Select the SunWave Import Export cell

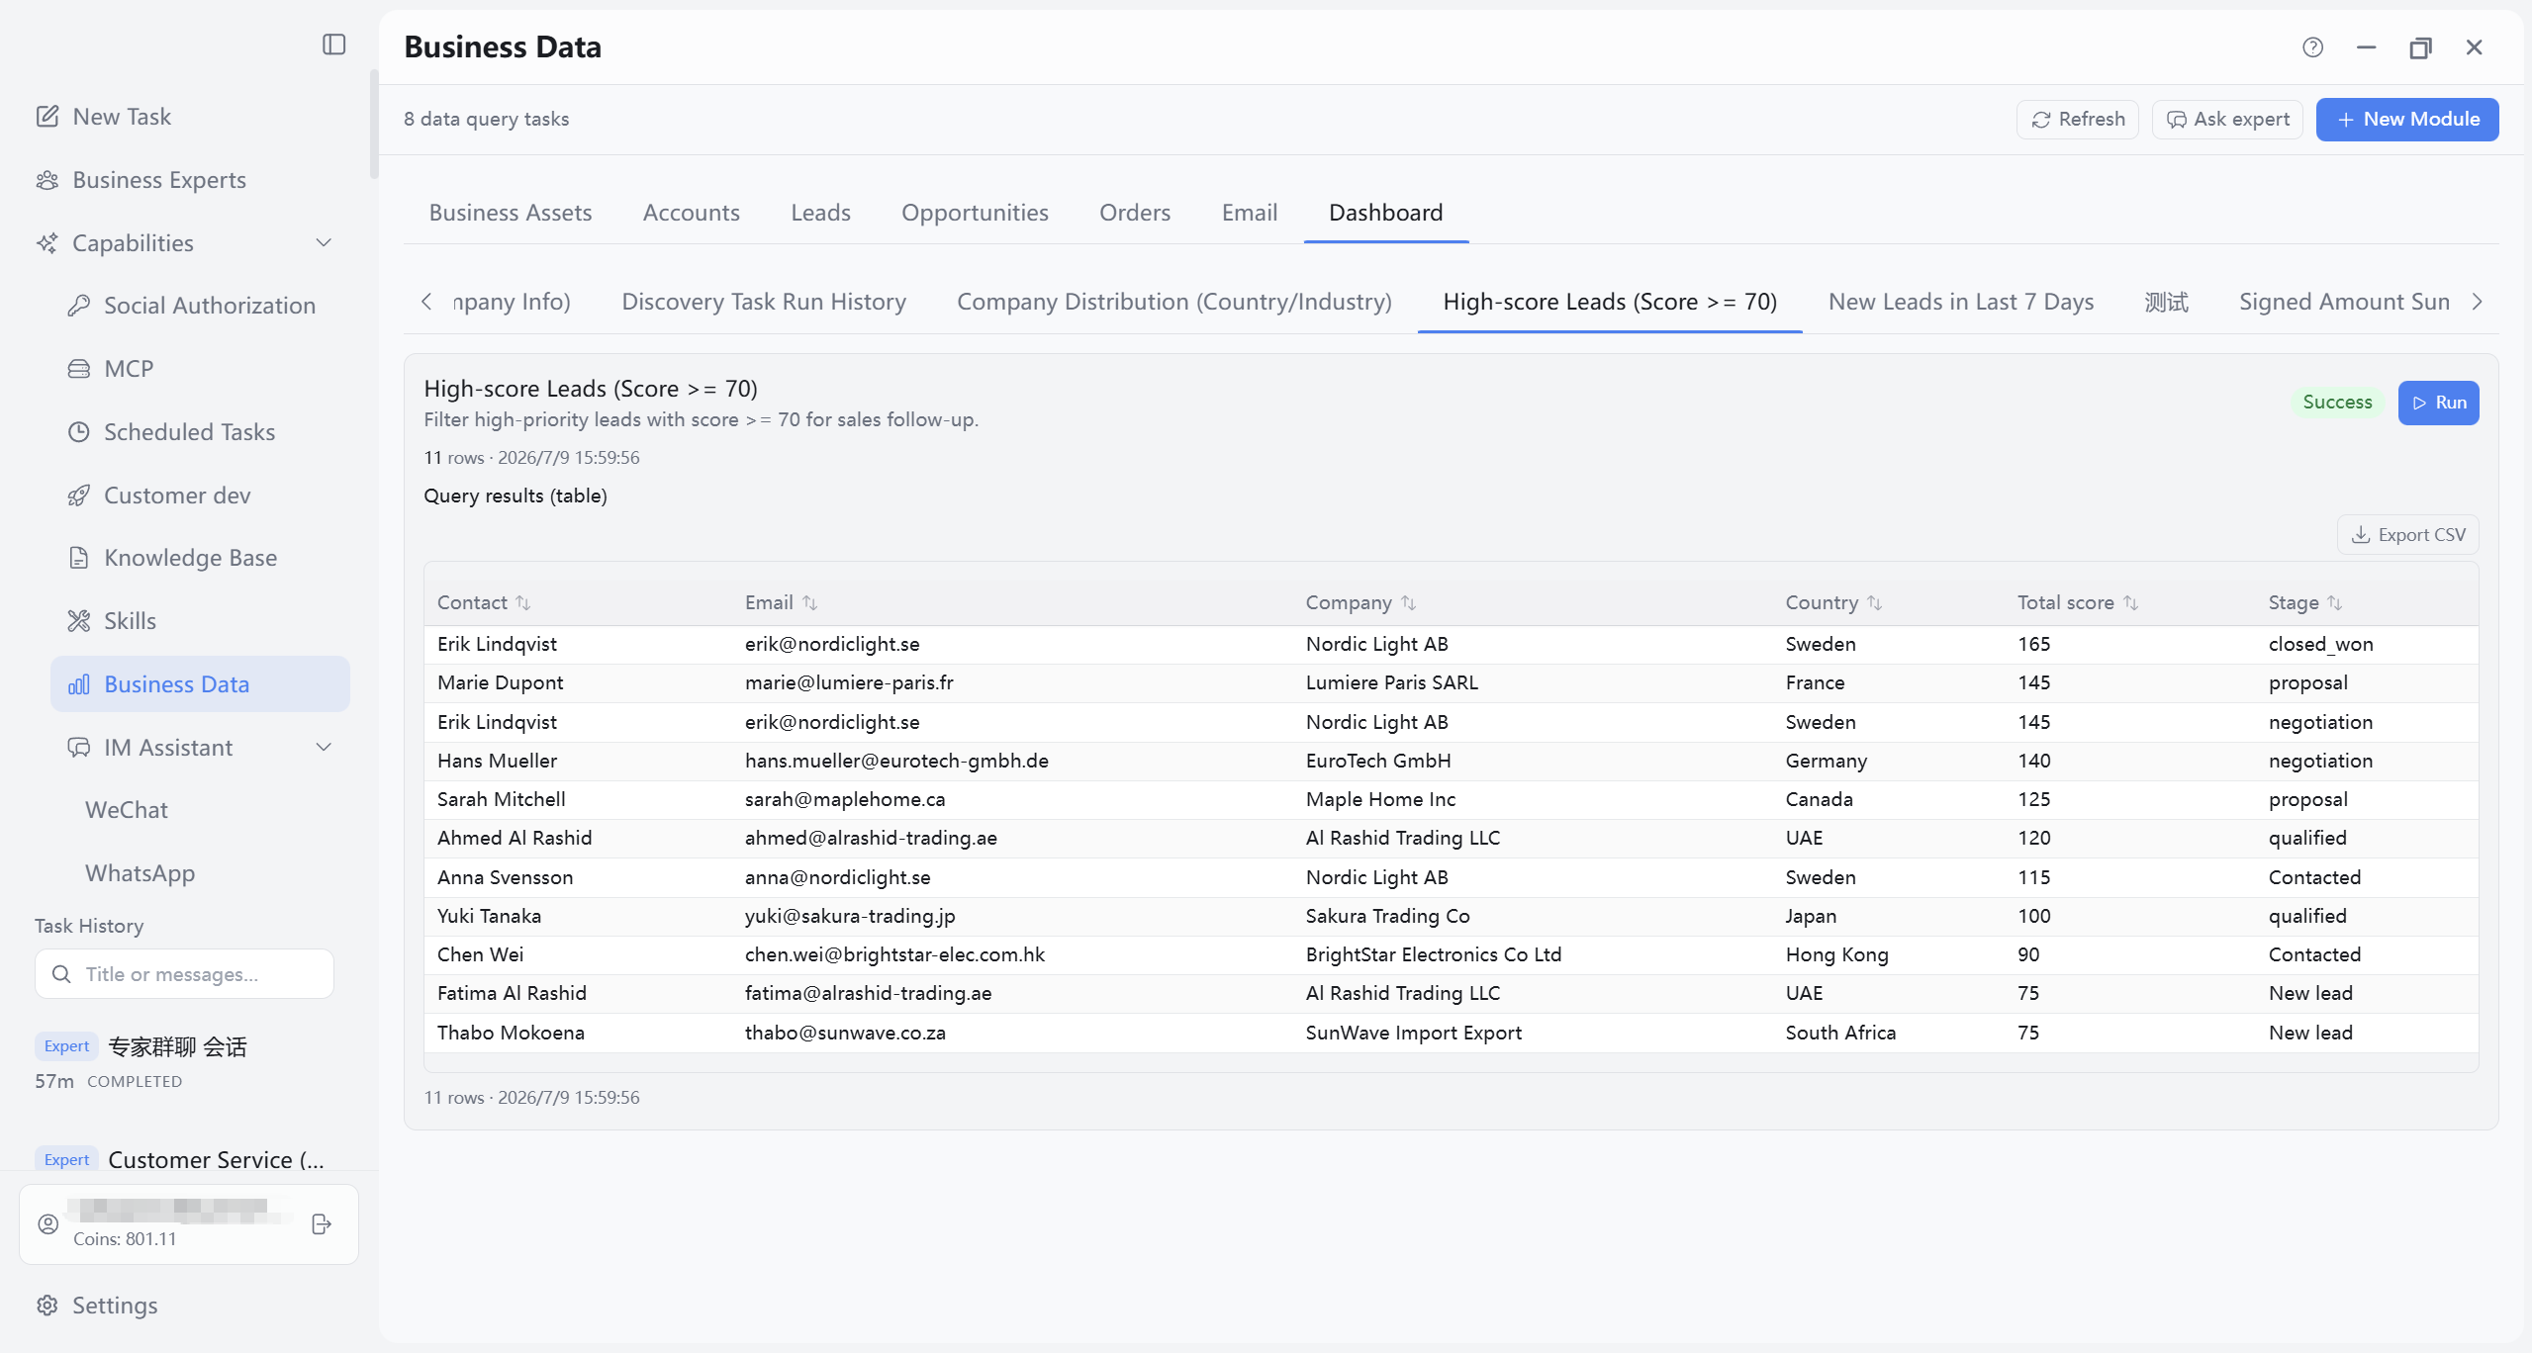pyautogui.click(x=1414, y=1033)
